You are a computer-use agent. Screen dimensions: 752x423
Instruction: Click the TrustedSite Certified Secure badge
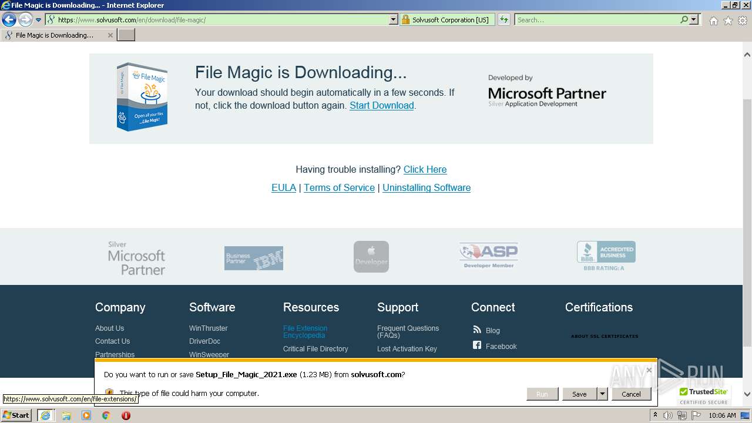tap(703, 396)
